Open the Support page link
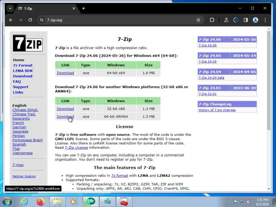This screenshot has width=276, height=207. pos(20,87)
